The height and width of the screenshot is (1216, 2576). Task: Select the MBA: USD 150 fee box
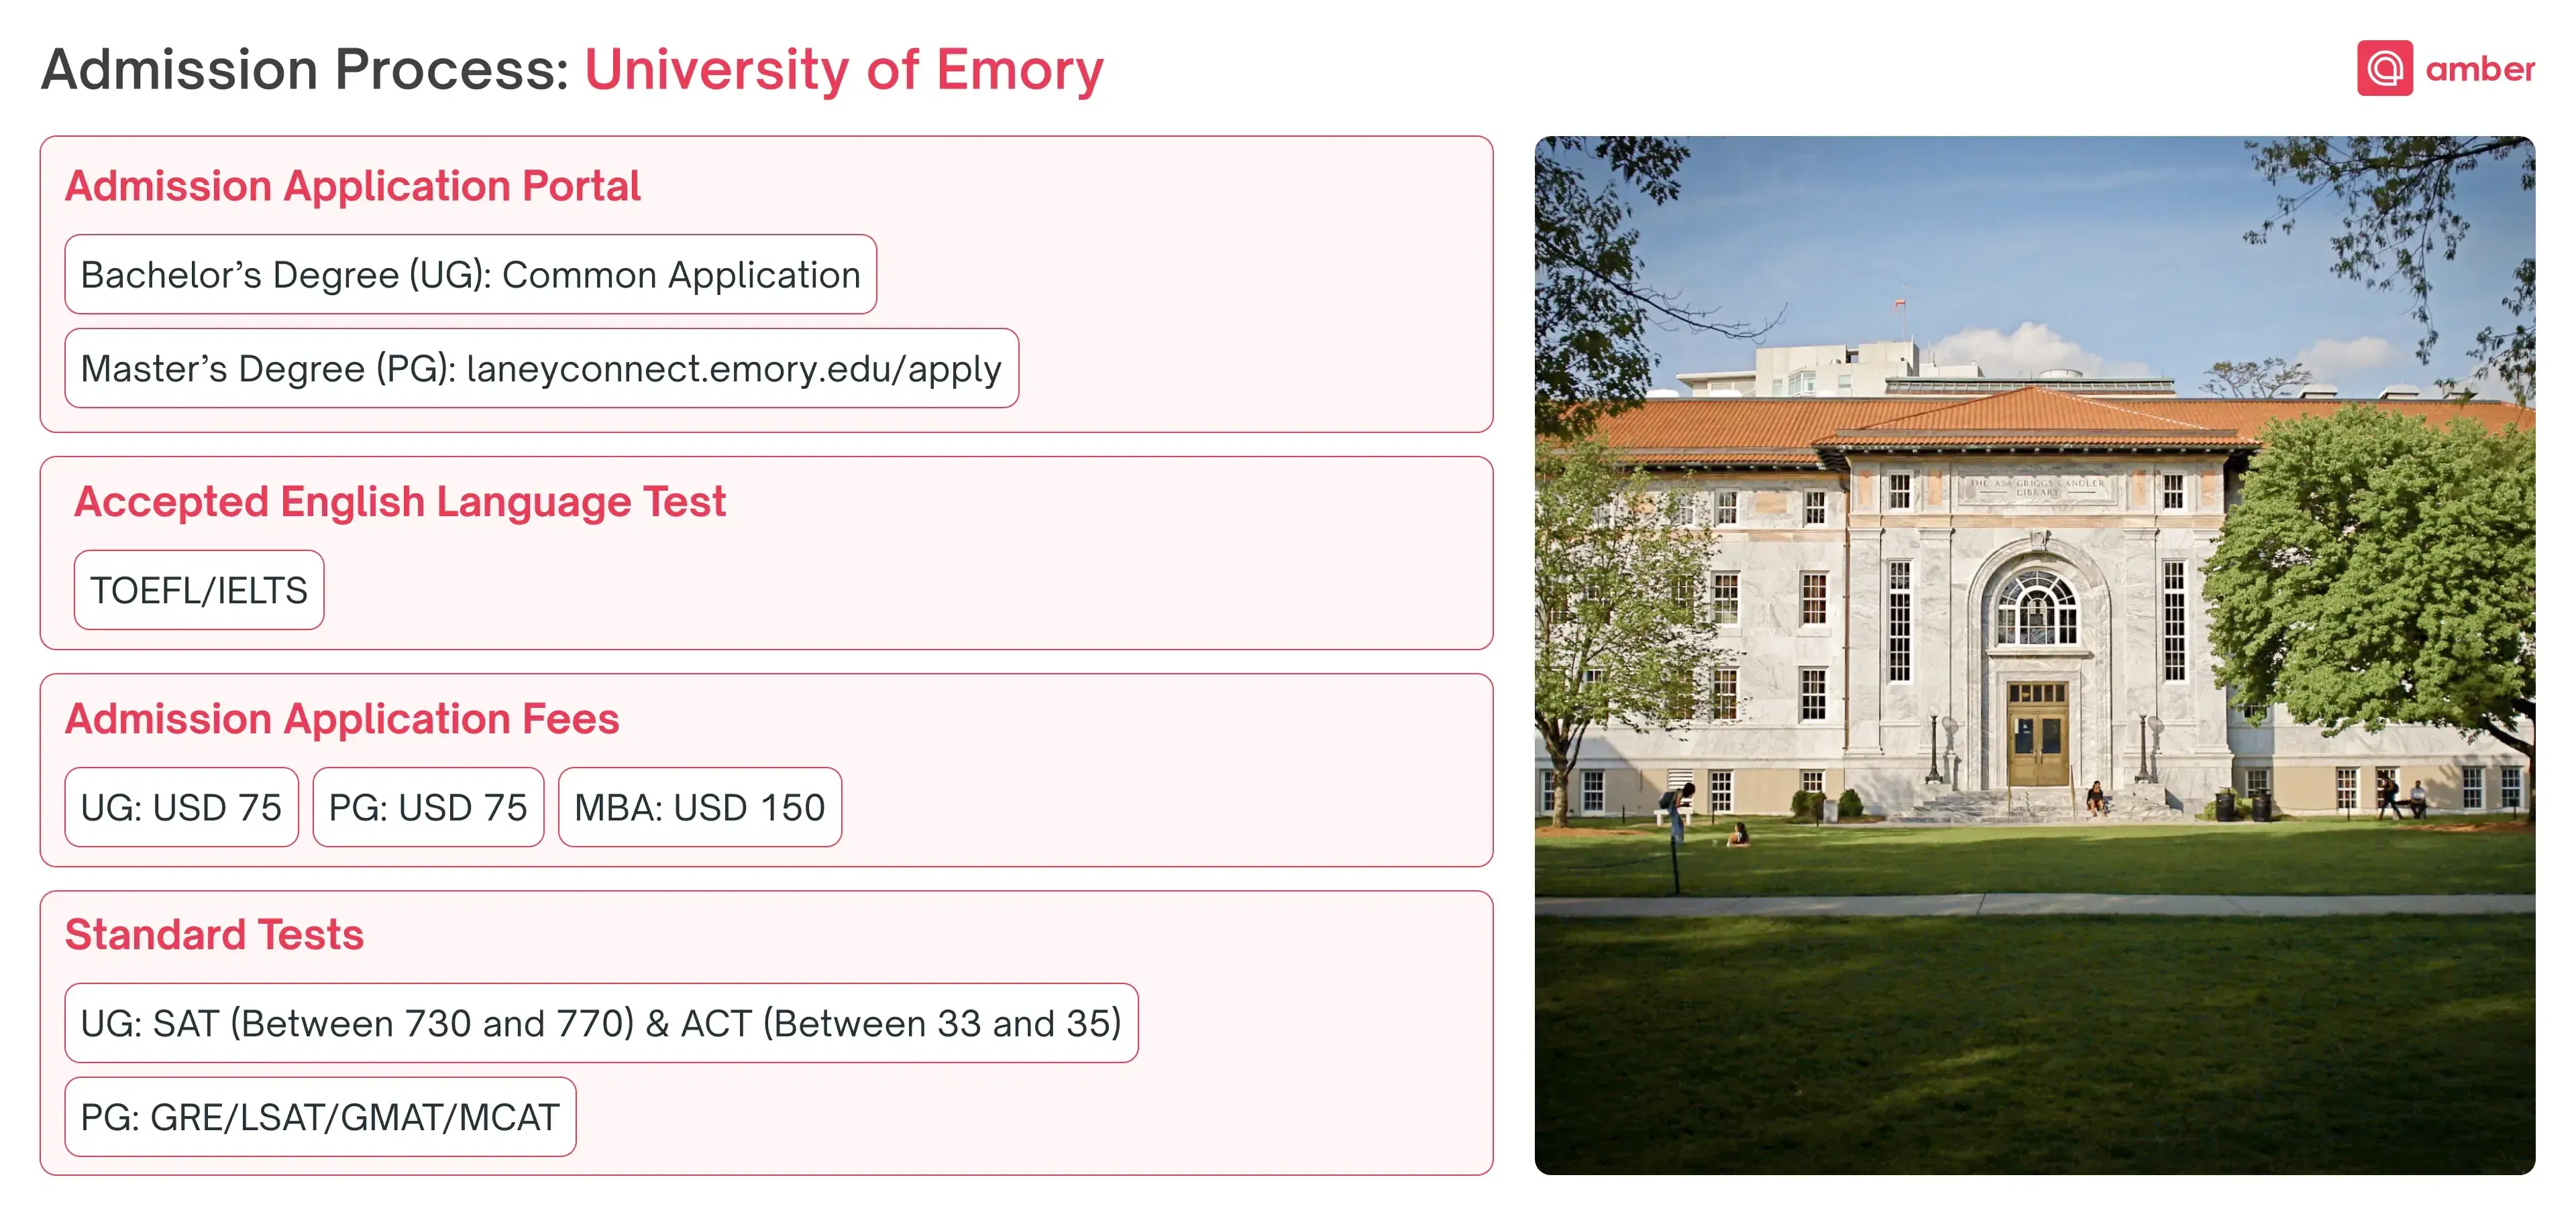point(699,807)
